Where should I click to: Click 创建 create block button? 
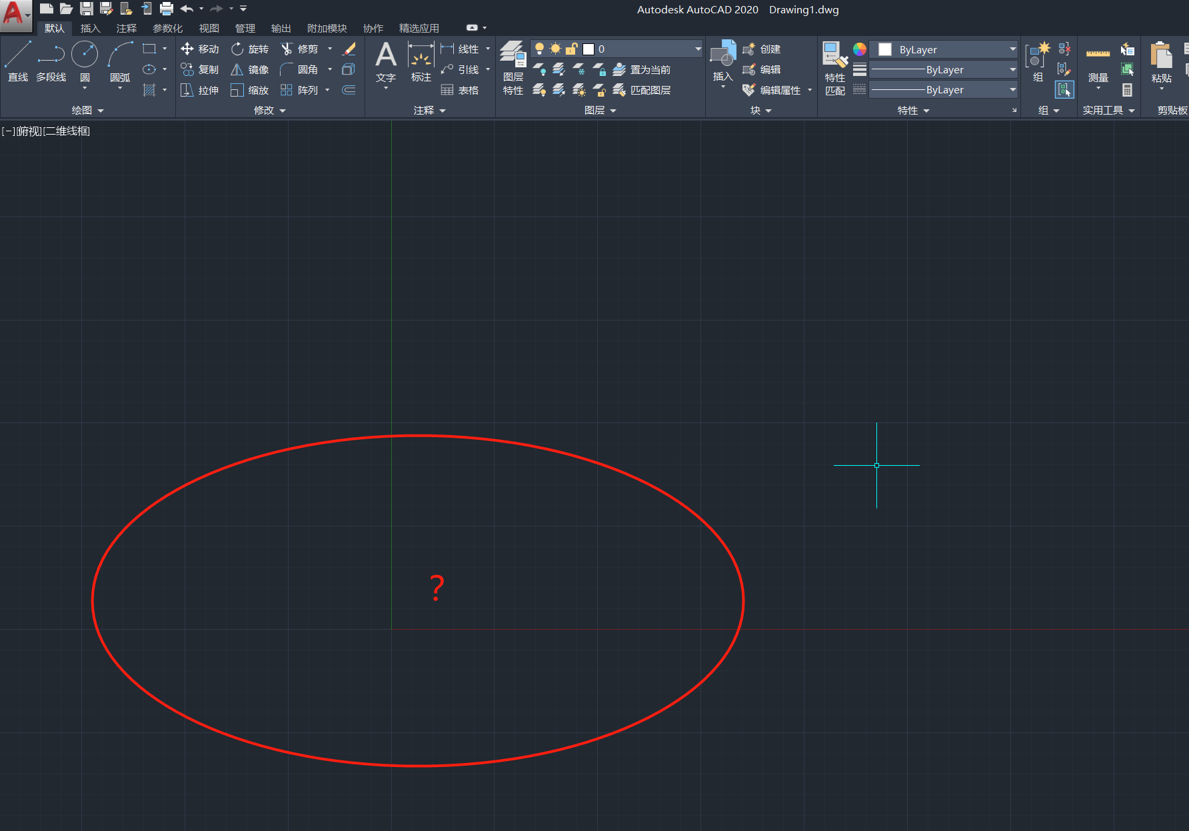pos(762,49)
